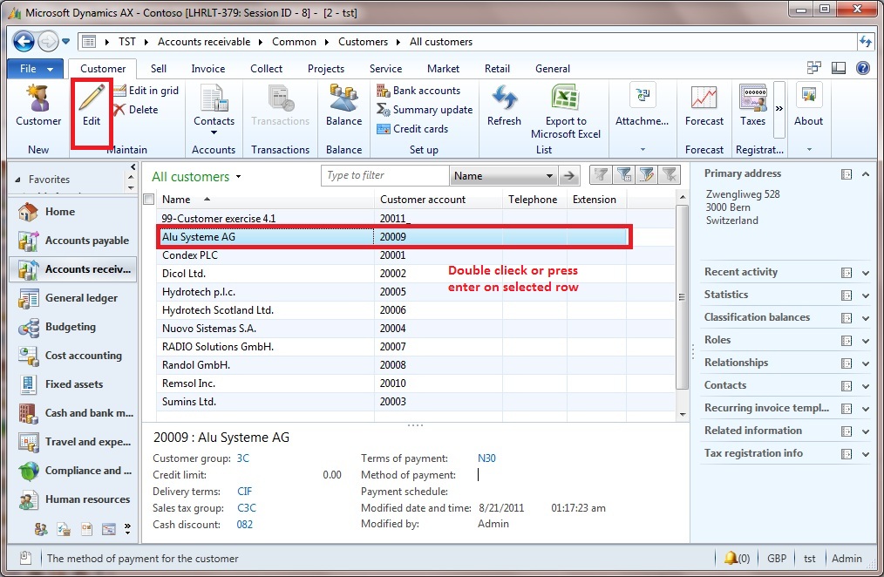The width and height of the screenshot is (884, 577).
Task: Open the Human resources module
Action: pos(72,499)
